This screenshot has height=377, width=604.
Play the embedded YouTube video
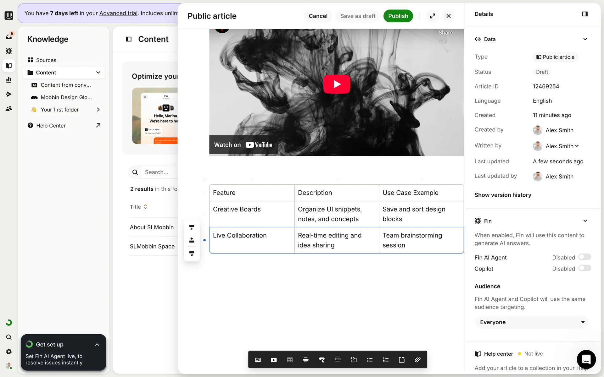337,84
